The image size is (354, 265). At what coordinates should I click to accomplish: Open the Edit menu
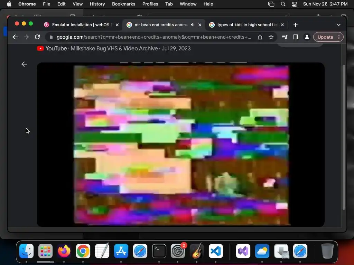pos(61,4)
